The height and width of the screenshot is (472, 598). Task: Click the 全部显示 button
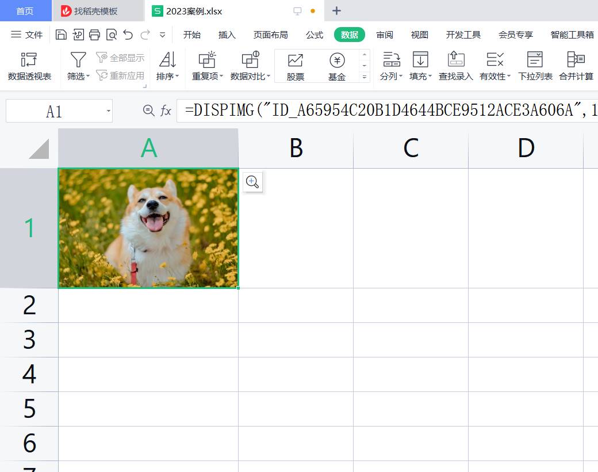tap(121, 58)
